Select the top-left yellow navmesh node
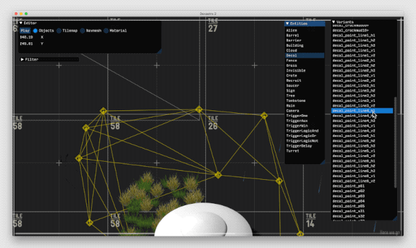 pyautogui.click(x=103, y=111)
